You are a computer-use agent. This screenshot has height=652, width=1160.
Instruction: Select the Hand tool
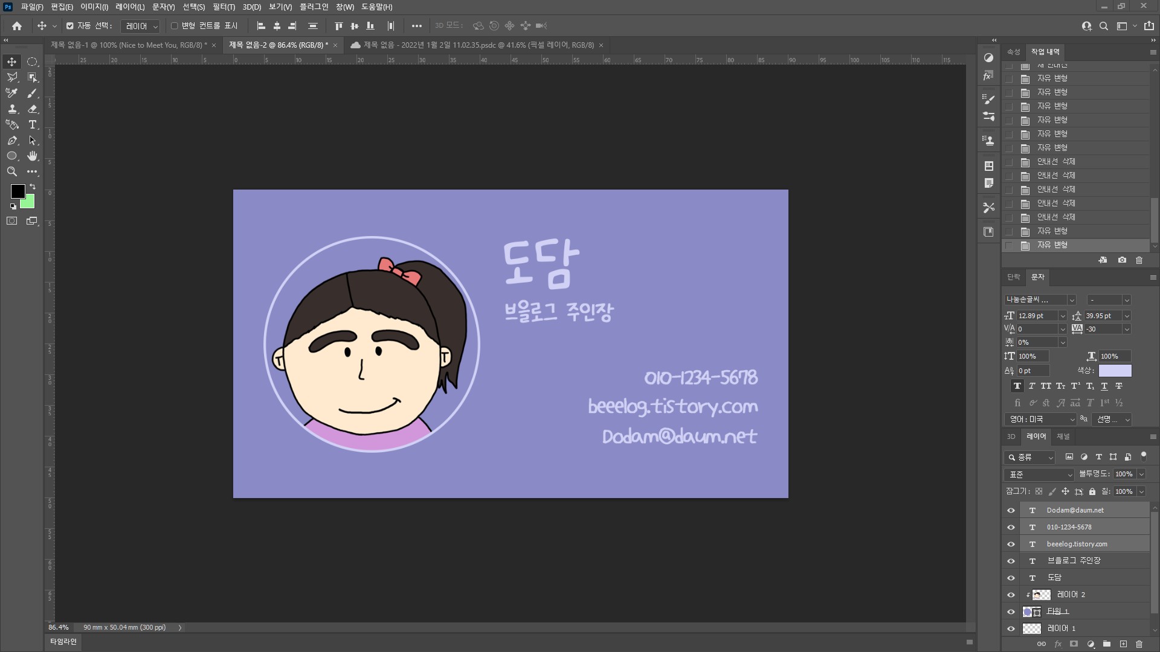tap(33, 156)
